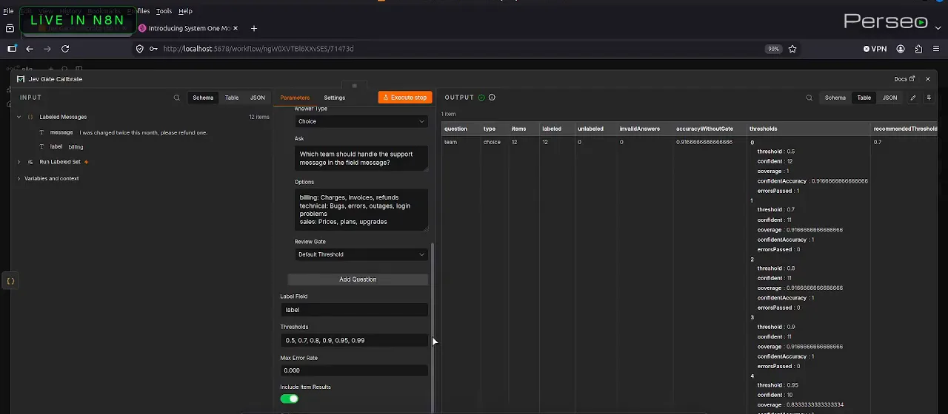Screen dimensions: 948x414
Task: Open the VPN indicator in the toolbar
Action: click(875, 49)
